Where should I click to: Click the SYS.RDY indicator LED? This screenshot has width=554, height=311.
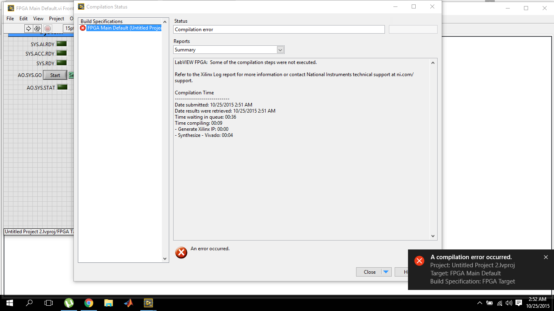click(x=61, y=63)
